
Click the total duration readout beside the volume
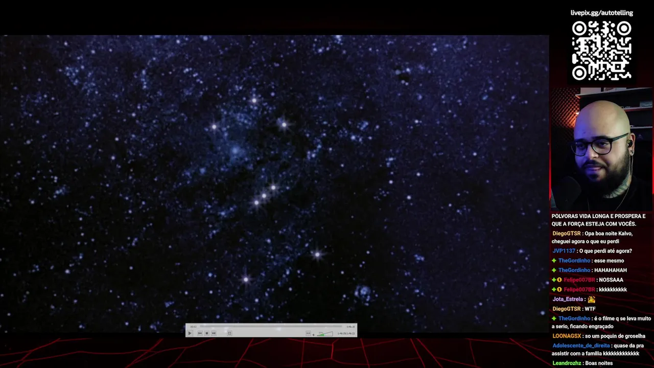point(346,334)
